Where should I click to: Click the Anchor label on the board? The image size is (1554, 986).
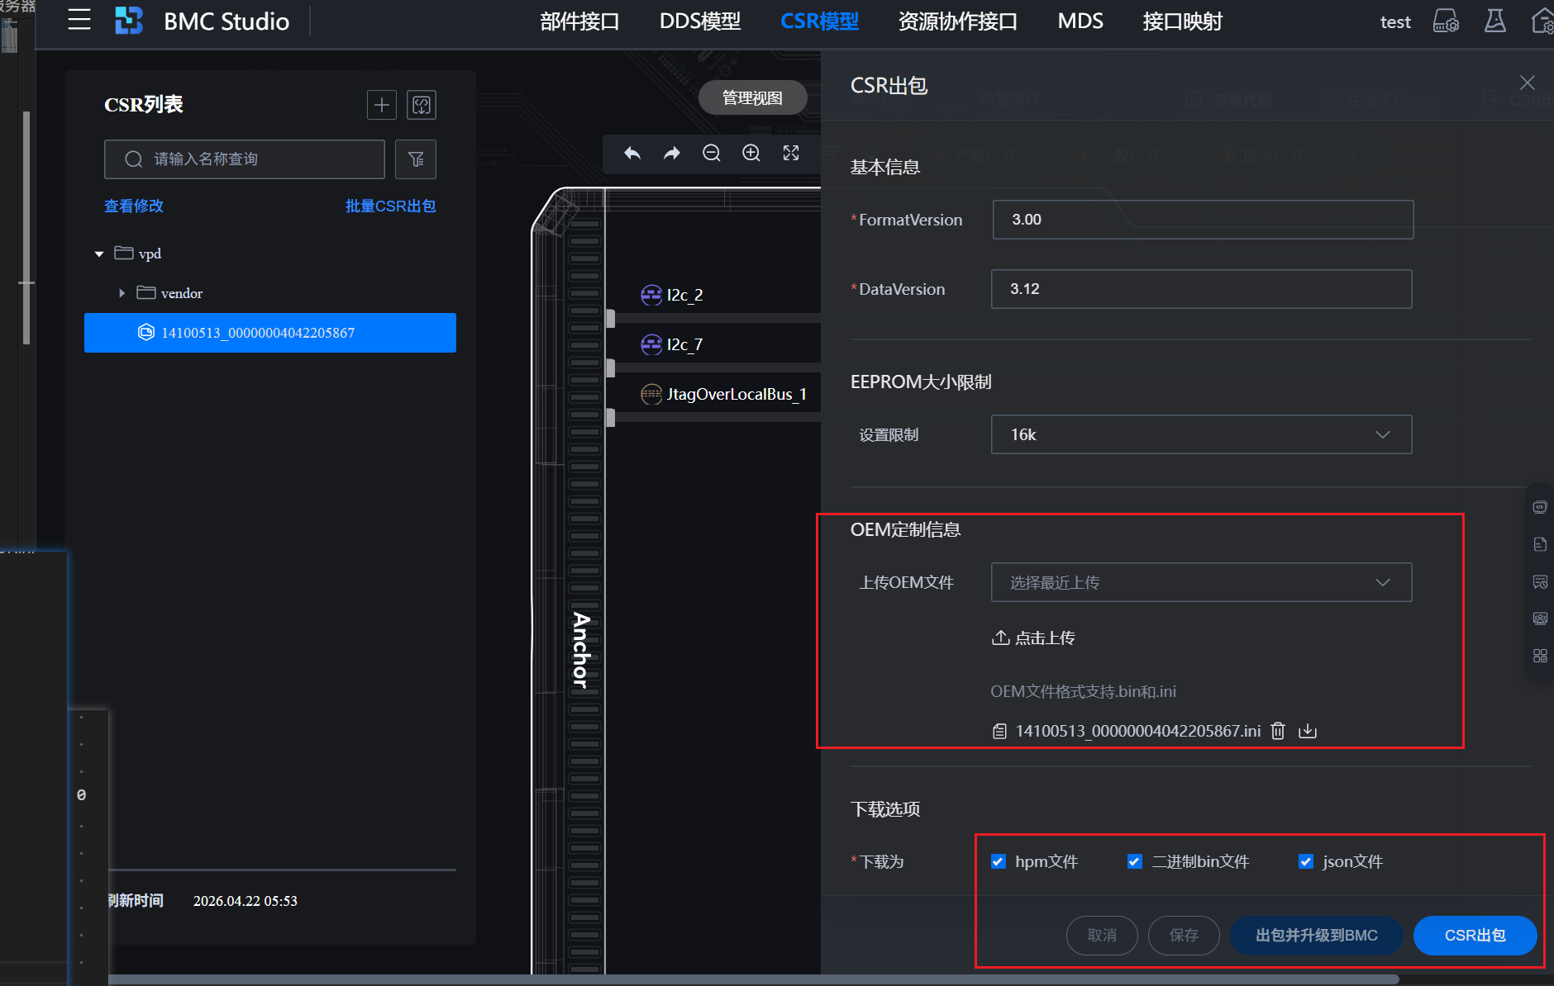[x=582, y=650]
